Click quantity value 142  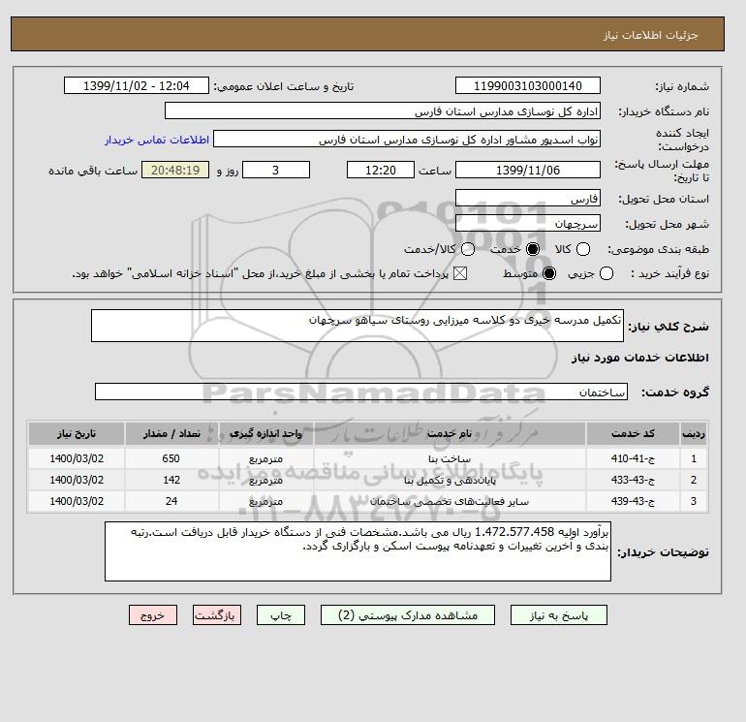[171, 480]
